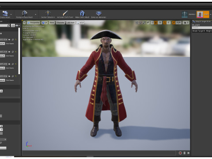Click the record animation button

pos(180,153)
